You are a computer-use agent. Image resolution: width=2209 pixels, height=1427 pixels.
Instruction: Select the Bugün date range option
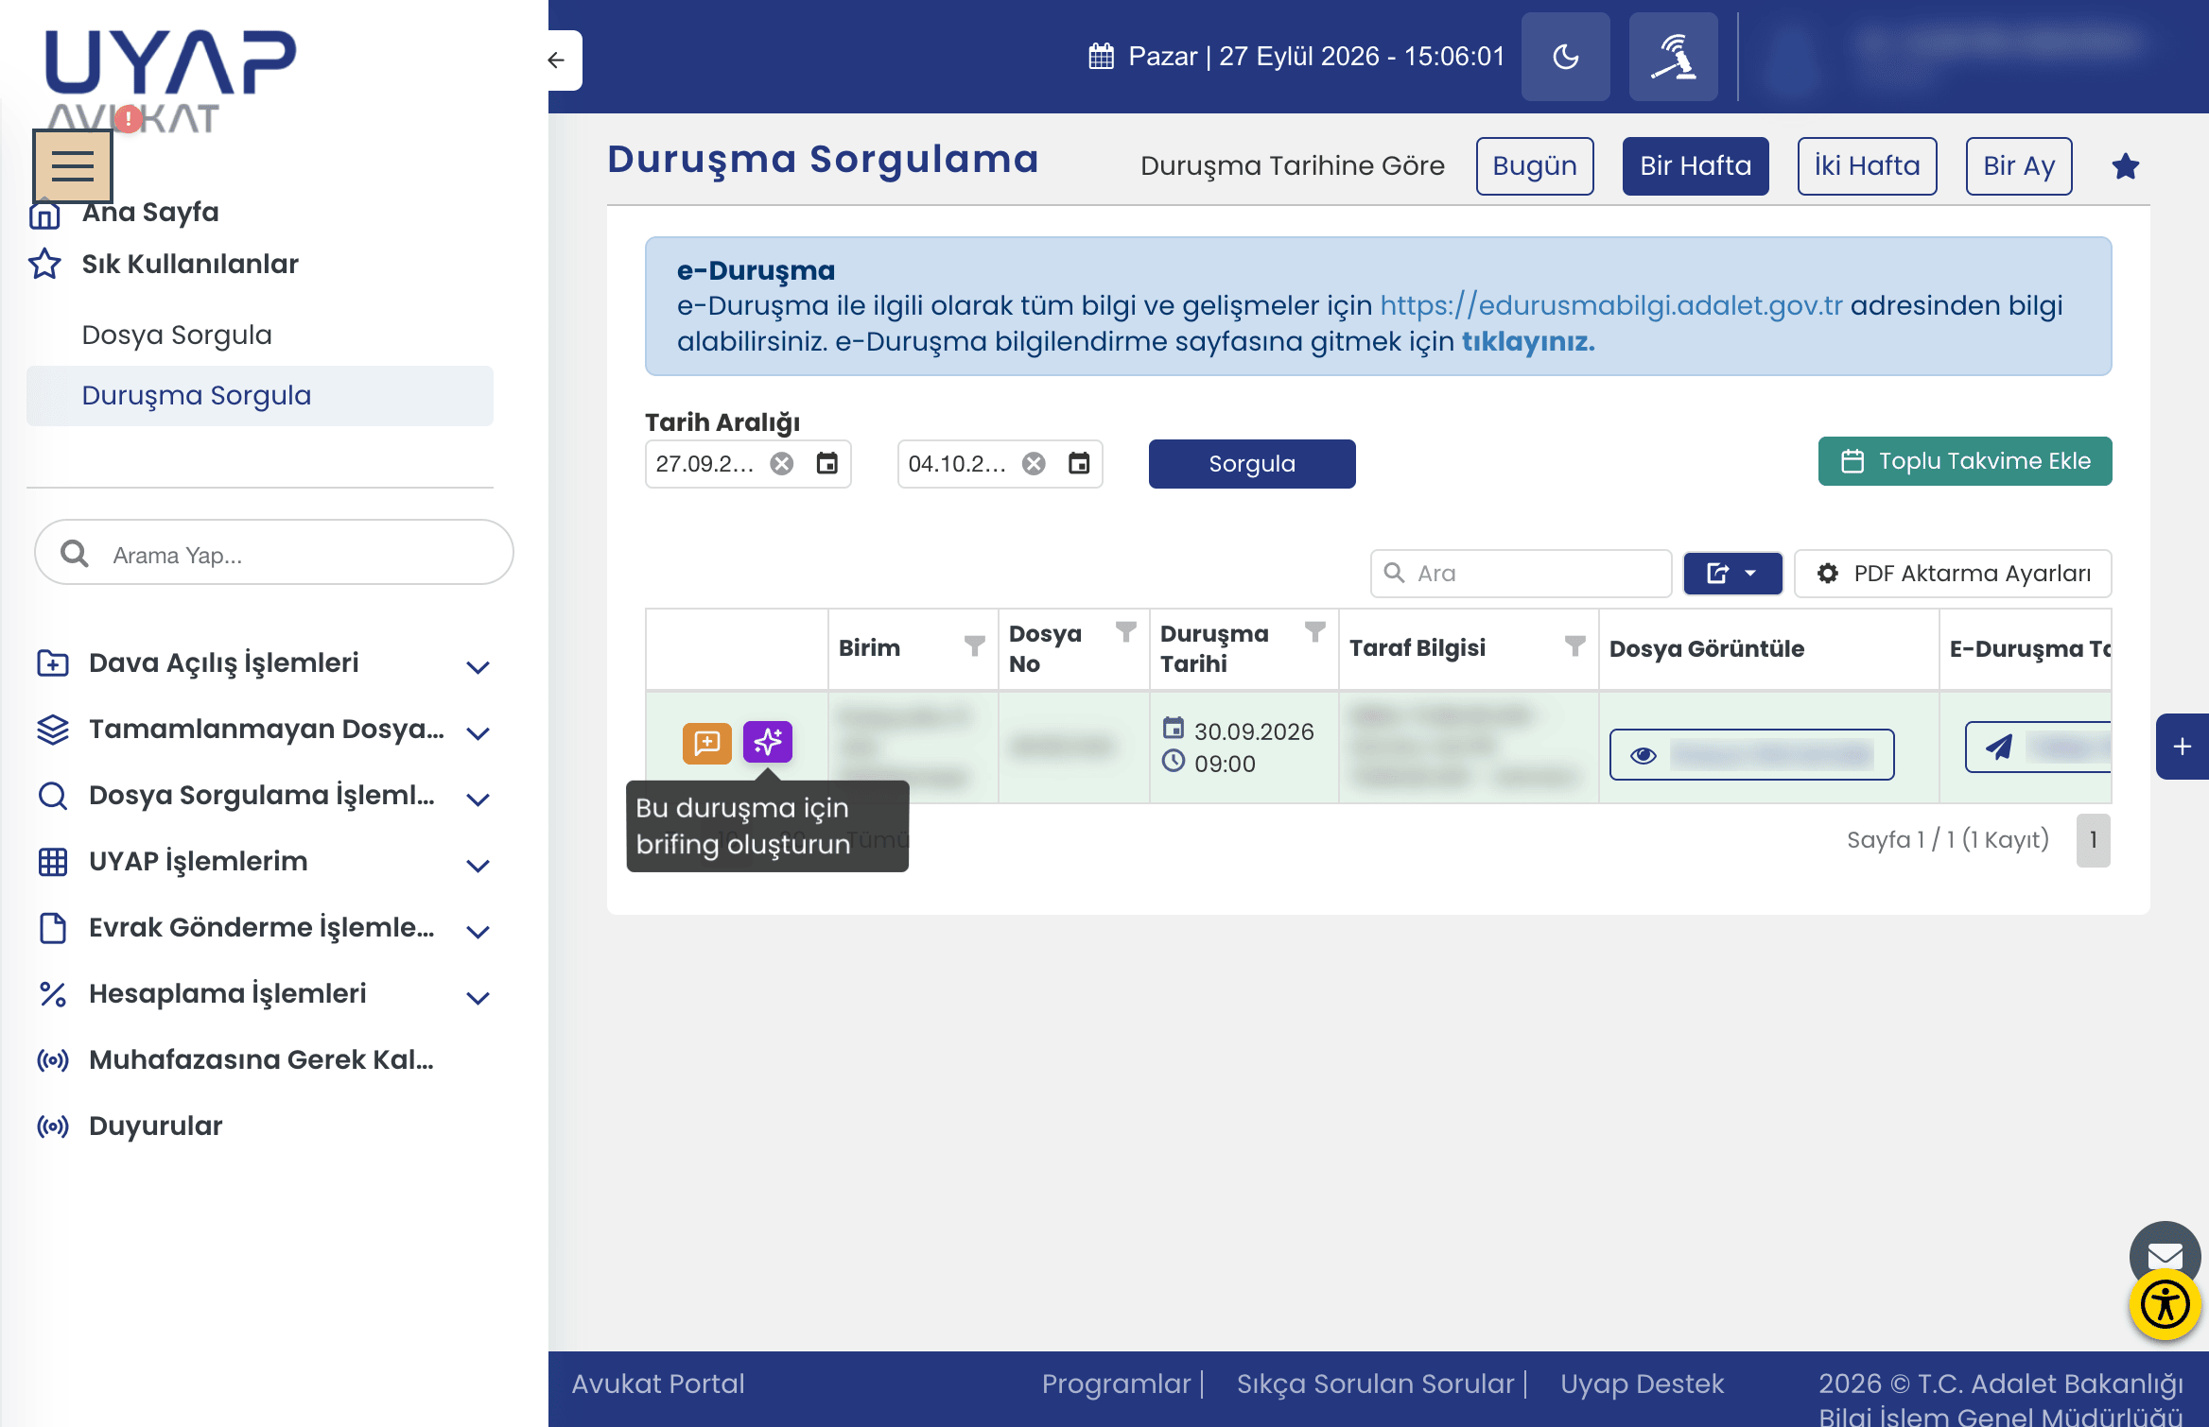click(1534, 166)
